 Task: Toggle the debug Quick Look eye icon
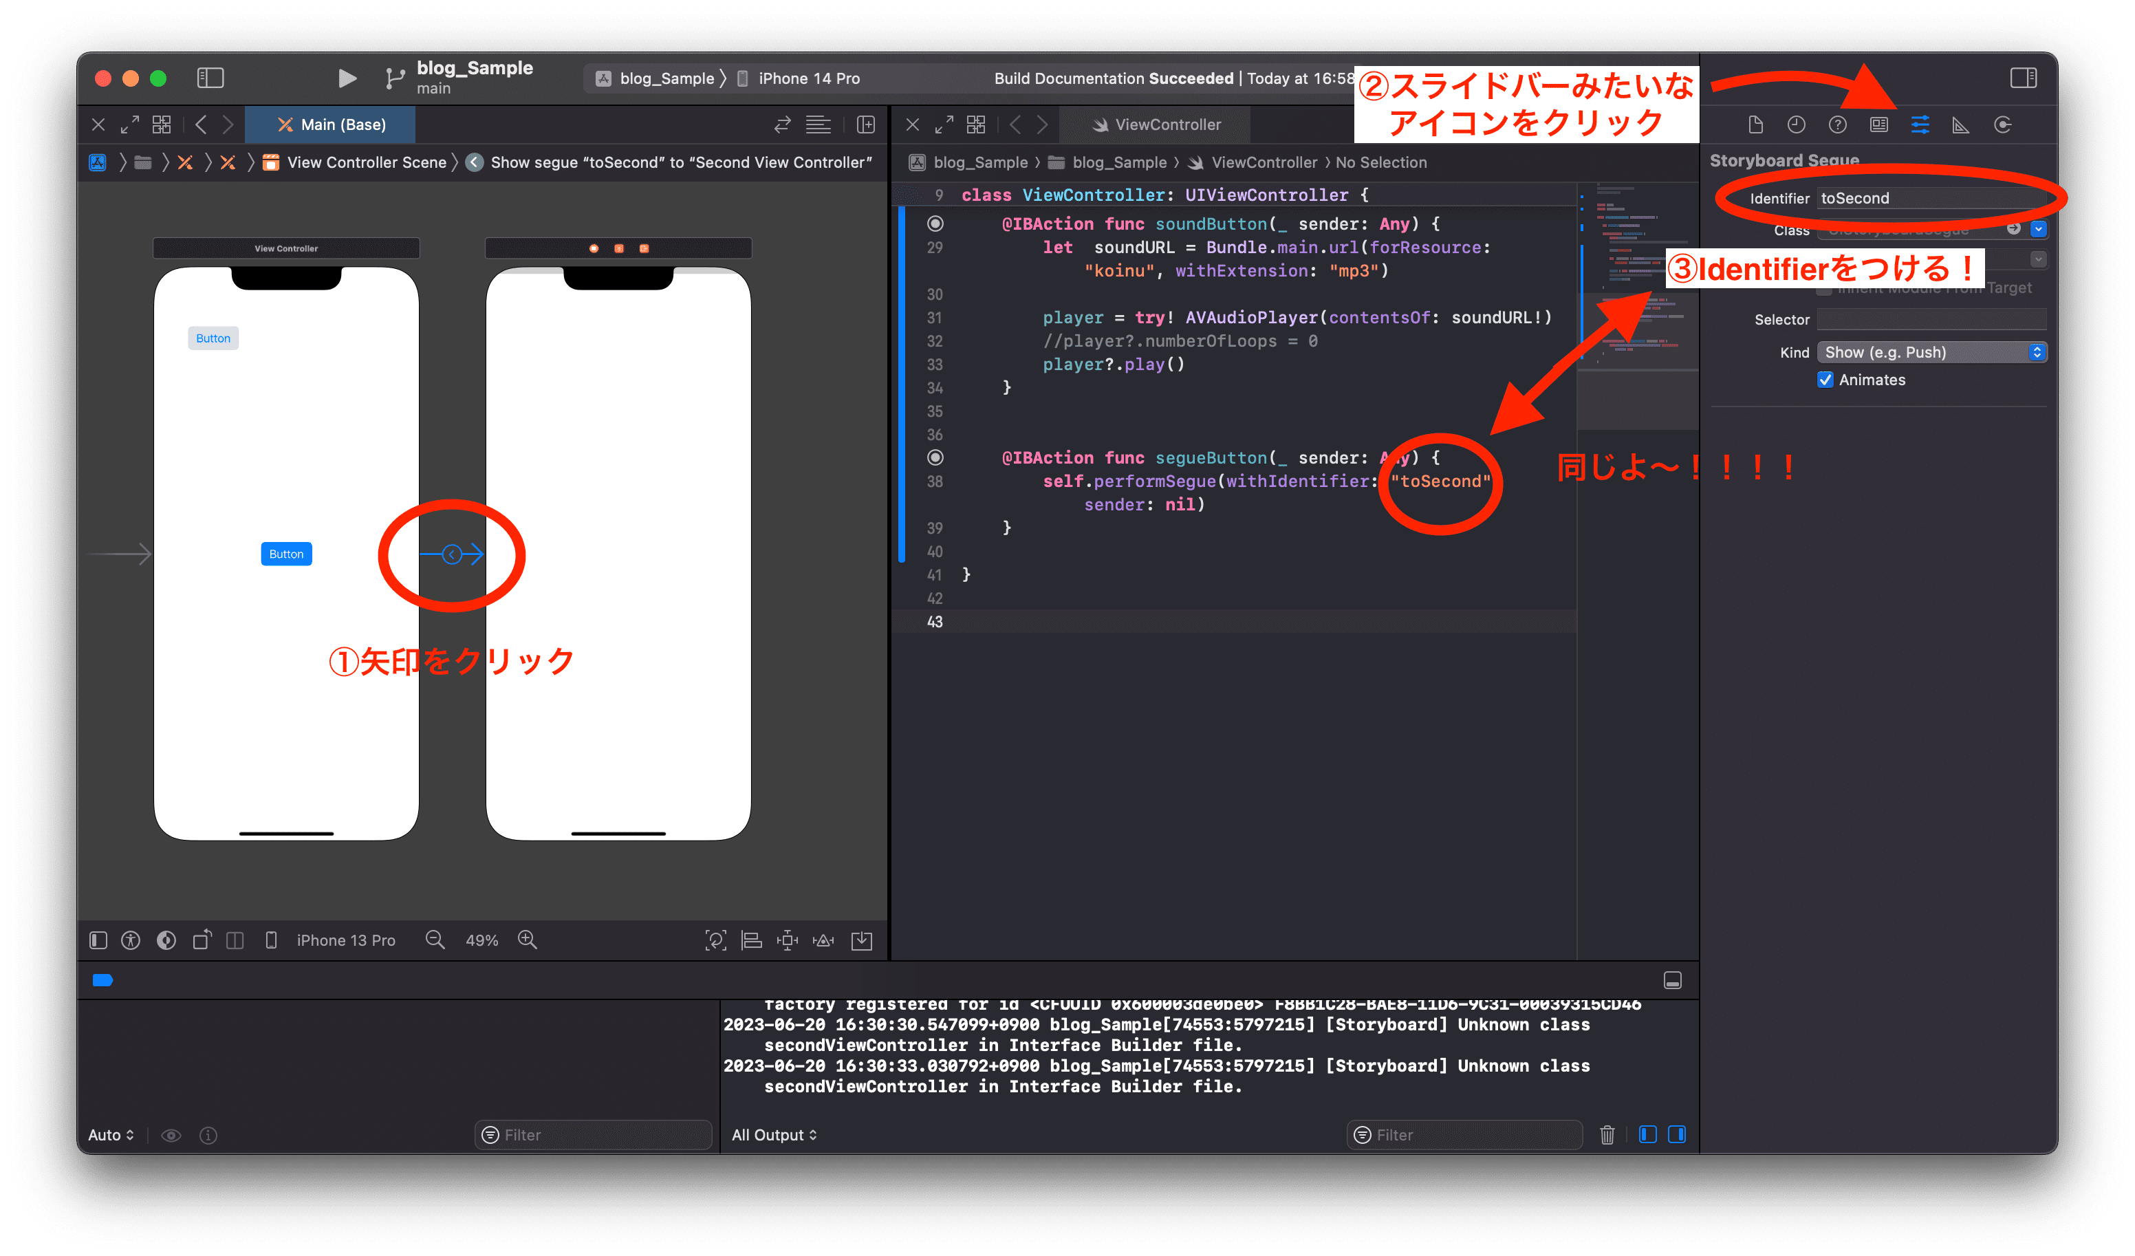[x=171, y=1135]
